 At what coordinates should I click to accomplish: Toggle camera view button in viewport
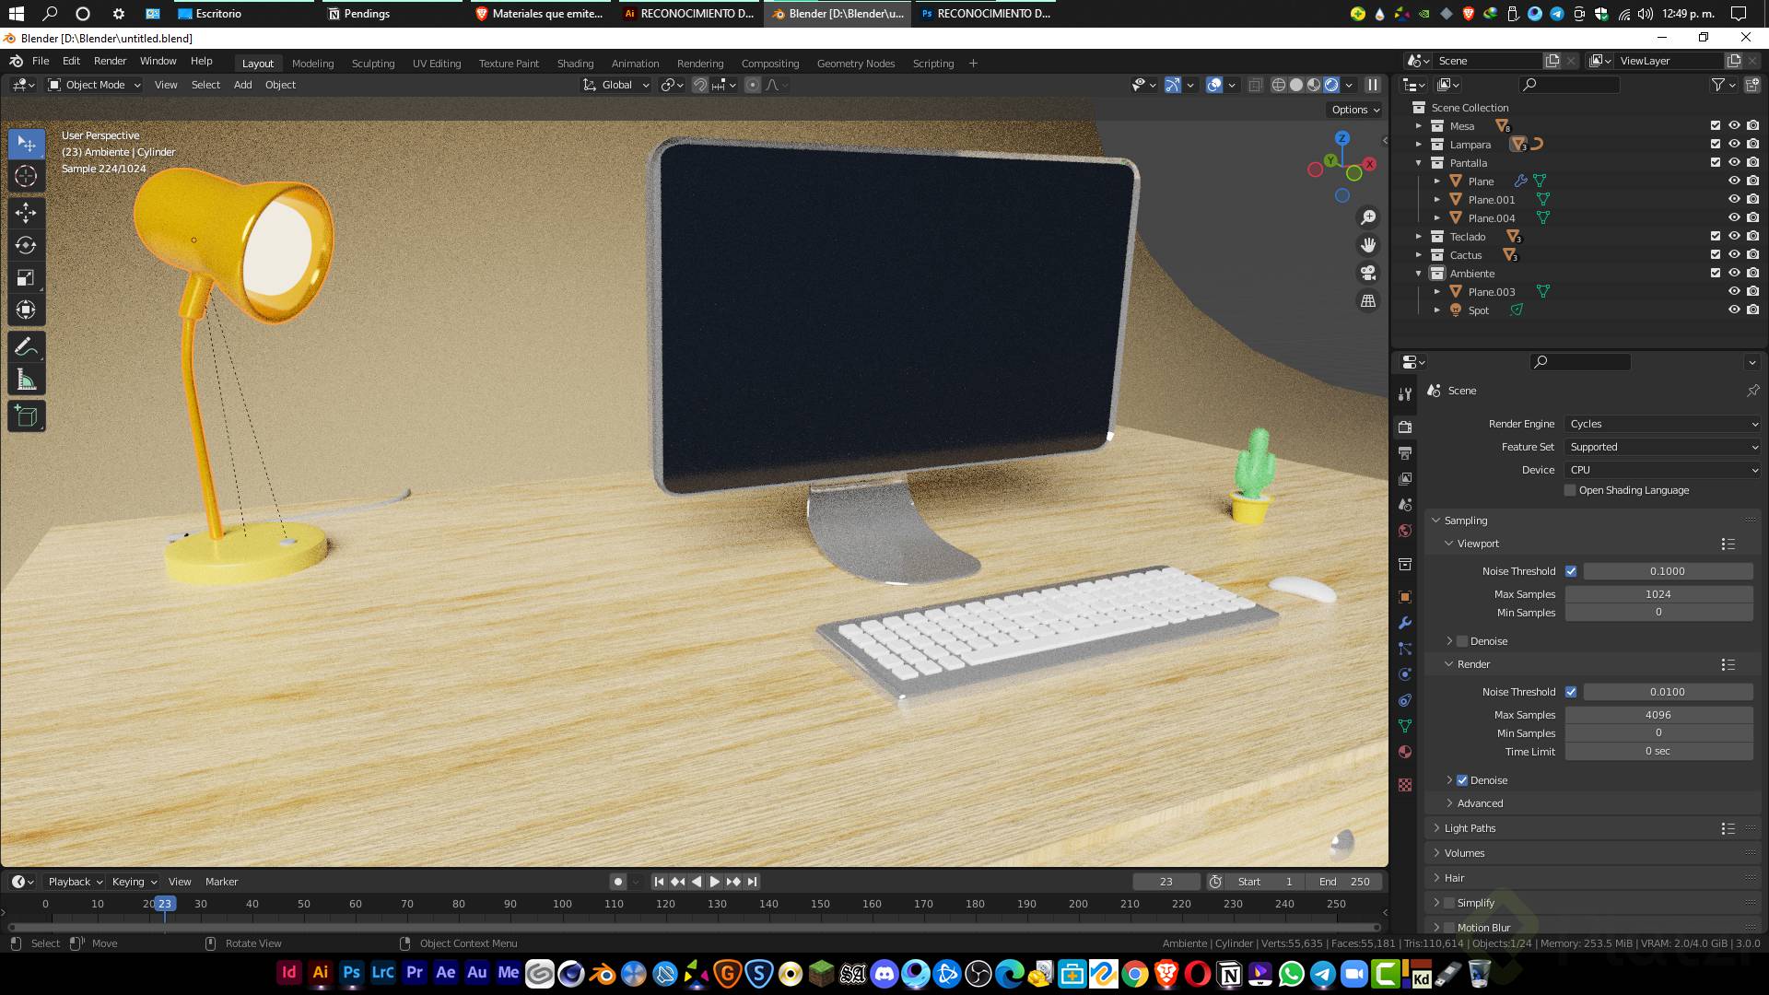(x=1368, y=273)
